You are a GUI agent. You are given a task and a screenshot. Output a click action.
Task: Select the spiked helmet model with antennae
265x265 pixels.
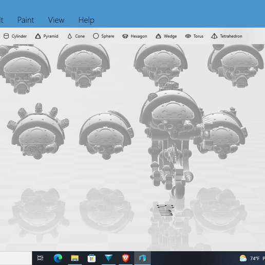coord(38,131)
